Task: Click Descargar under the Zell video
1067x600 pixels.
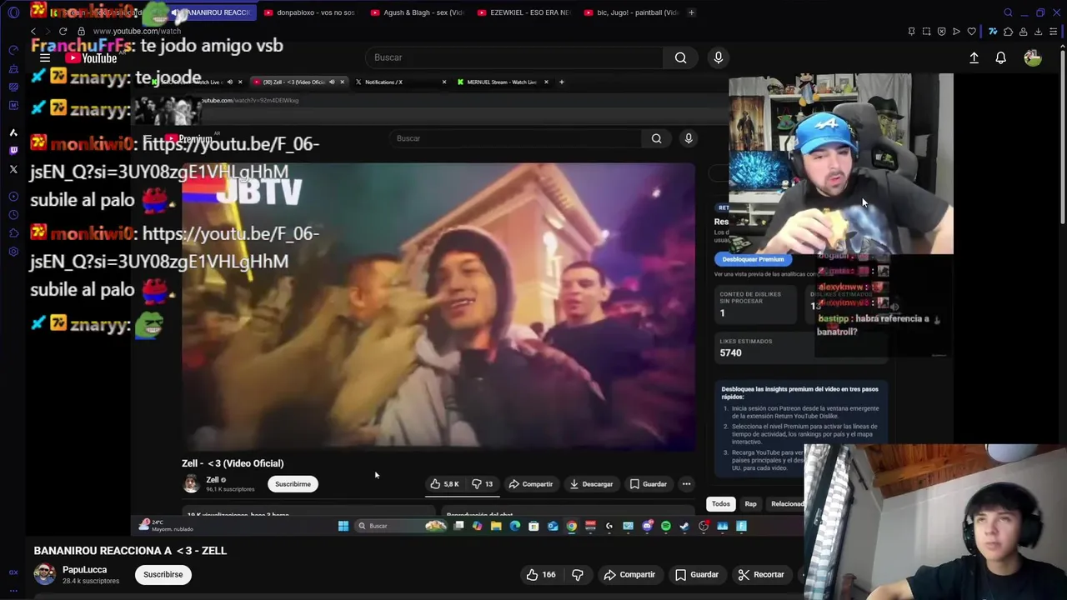Action: click(x=591, y=484)
